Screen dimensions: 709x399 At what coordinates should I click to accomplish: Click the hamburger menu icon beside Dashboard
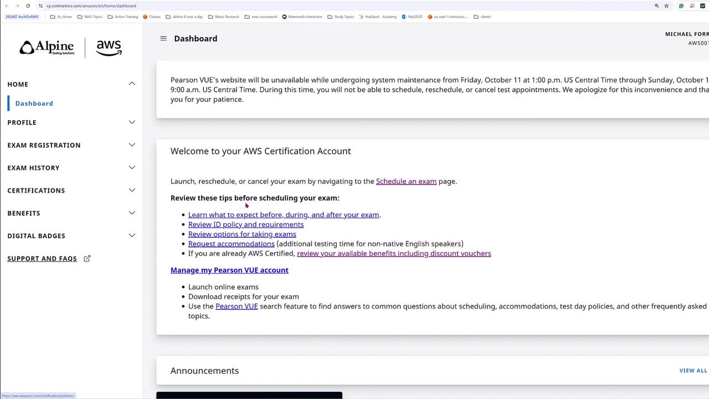coord(163,38)
